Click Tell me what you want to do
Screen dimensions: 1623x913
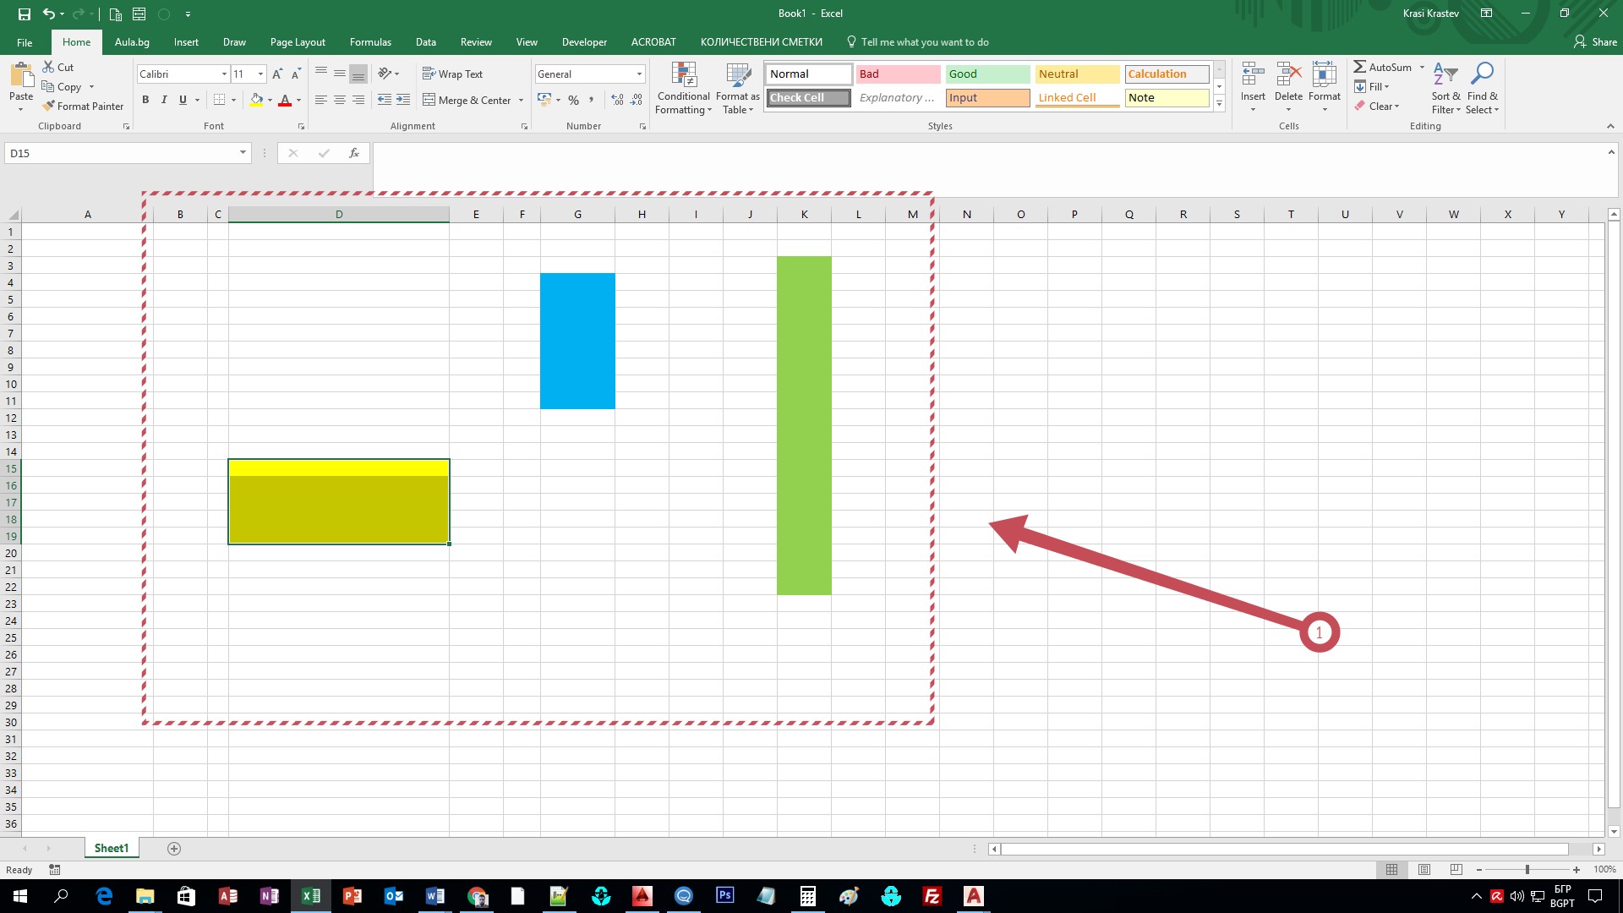(918, 42)
